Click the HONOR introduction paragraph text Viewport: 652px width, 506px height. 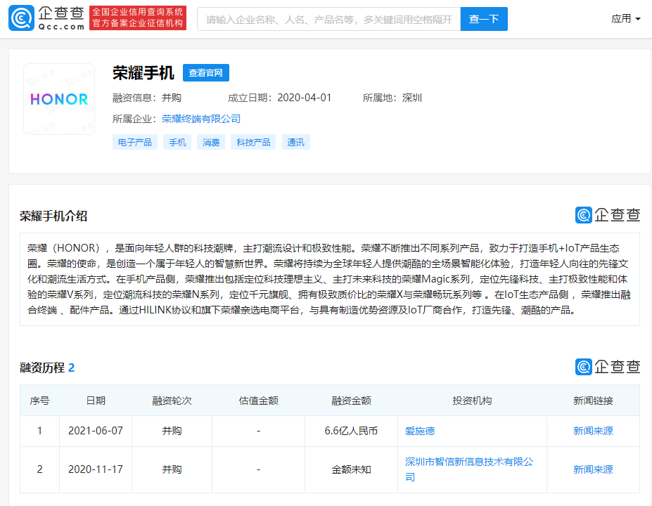(x=329, y=279)
